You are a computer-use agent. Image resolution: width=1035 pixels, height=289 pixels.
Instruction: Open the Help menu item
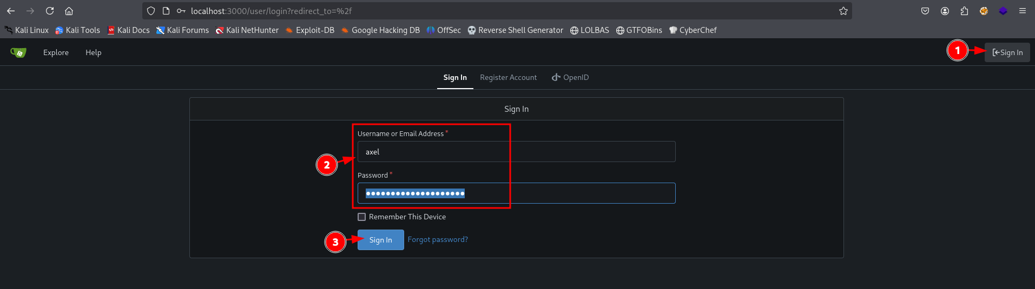tap(93, 52)
